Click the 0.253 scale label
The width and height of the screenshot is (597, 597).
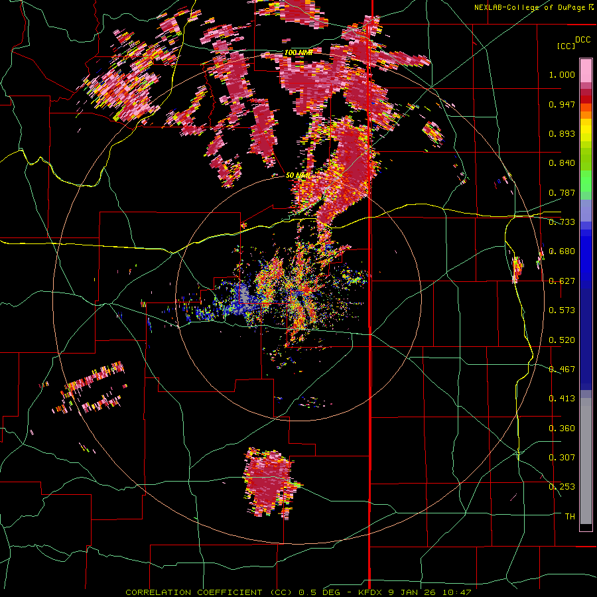562,487
